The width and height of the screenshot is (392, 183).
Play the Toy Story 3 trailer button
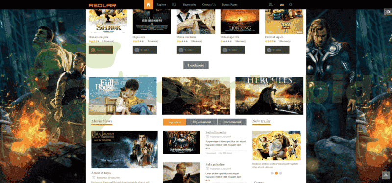click(277, 50)
